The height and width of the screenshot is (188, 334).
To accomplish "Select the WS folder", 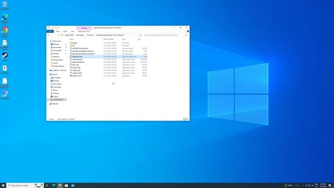I will (73, 45).
